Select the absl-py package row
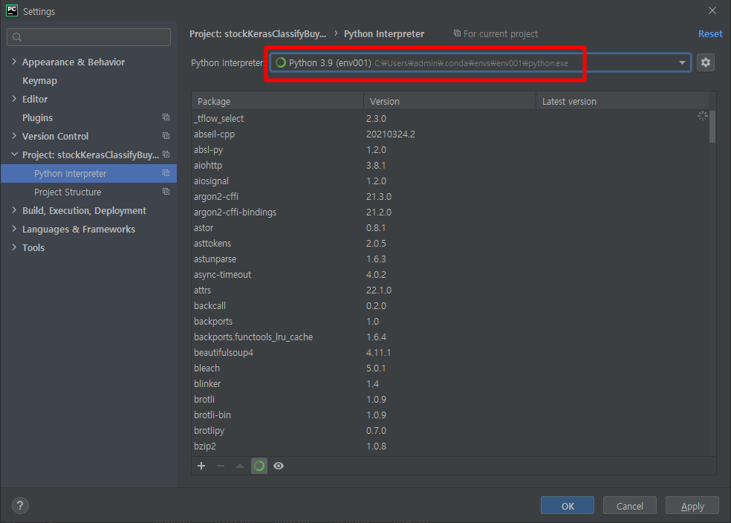The width and height of the screenshot is (731, 523). 450,149
